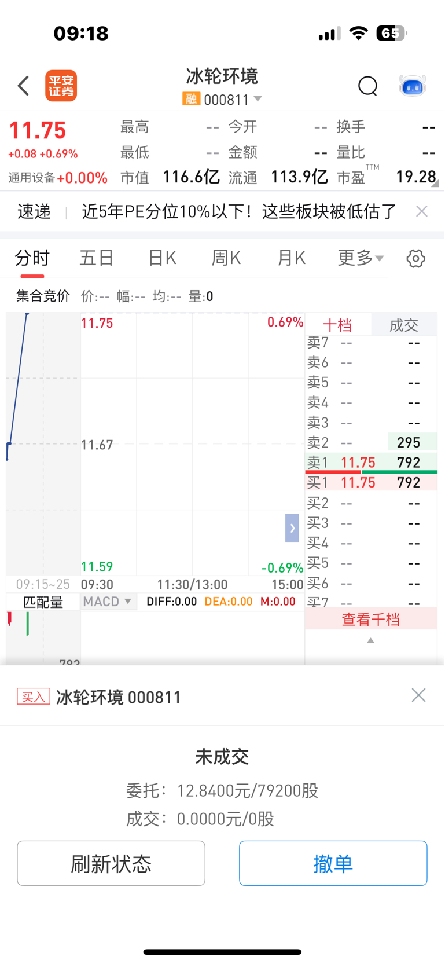The height and width of the screenshot is (964, 445).
Task: Tap 撤单 to cancel the order
Action: [x=333, y=863]
